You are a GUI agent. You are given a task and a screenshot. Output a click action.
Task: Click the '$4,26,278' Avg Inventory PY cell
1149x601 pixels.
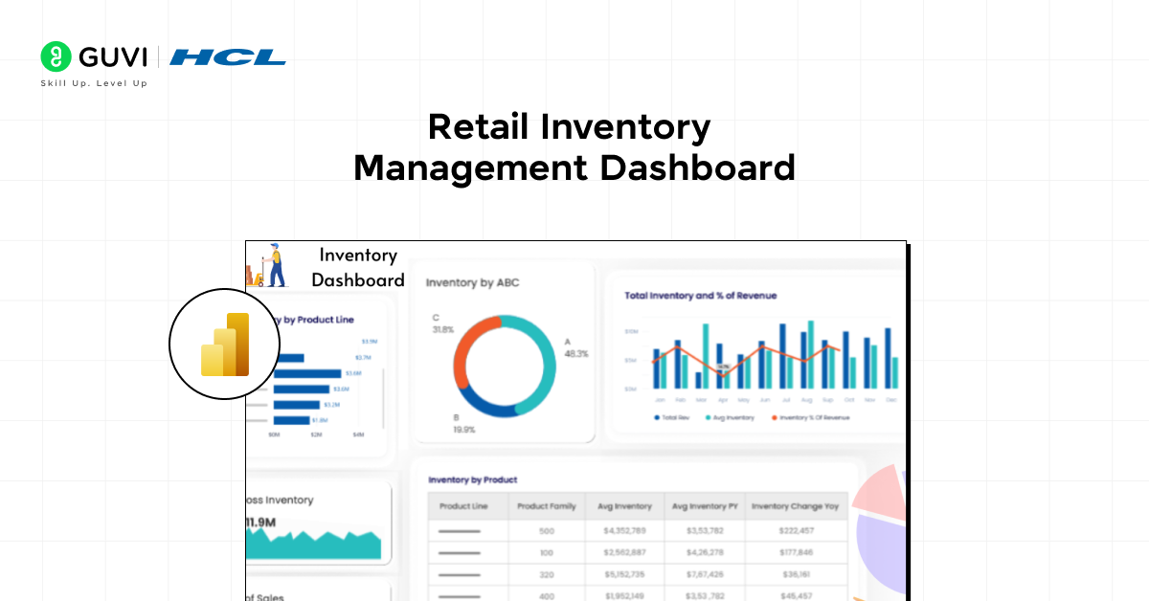click(x=705, y=552)
